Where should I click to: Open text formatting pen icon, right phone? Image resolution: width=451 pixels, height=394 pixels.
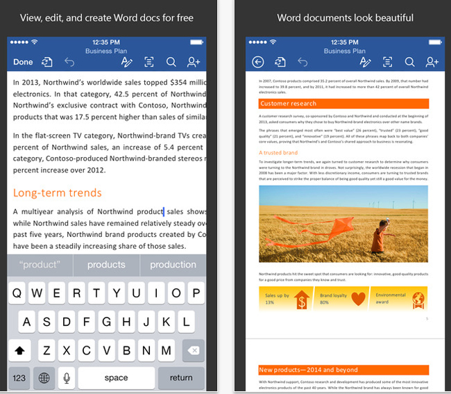[x=365, y=62]
